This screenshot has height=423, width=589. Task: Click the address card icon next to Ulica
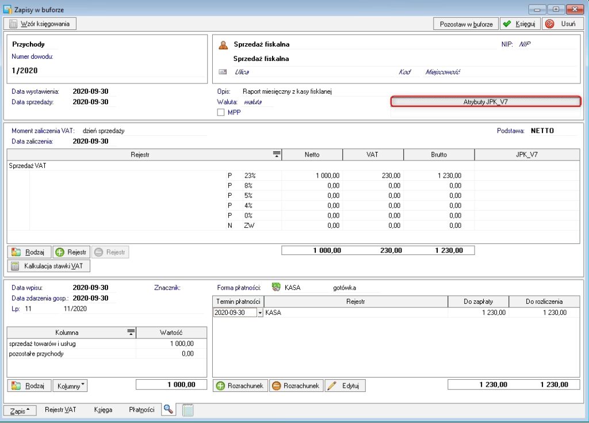(x=223, y=72)
